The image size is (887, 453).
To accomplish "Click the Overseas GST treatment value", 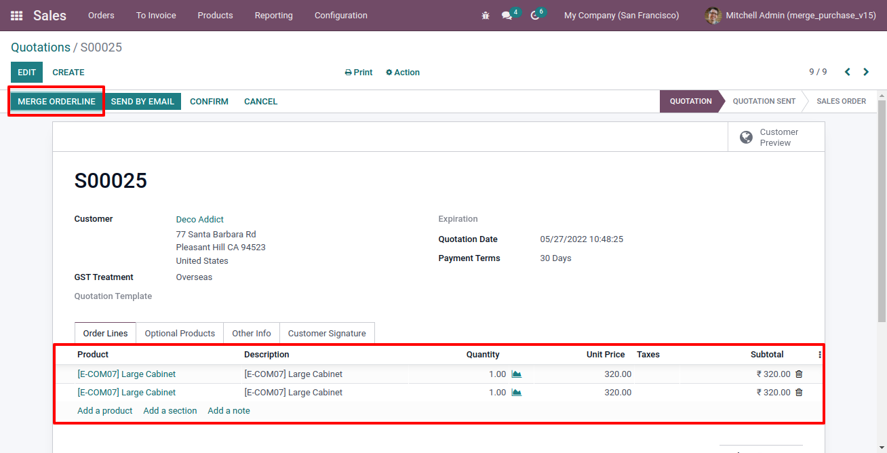I will pyautogui.click(x=194, y=277).
